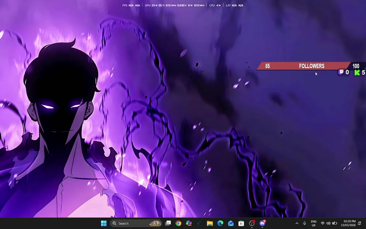Expand the hidden system tray icons chevron
This screenshot has width=366, height=229.
[x=297, y=223]
